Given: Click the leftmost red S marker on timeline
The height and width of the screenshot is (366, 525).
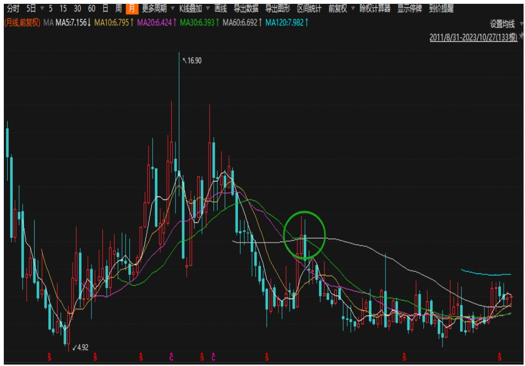Looking at the screenshot, I should [49, 356].
